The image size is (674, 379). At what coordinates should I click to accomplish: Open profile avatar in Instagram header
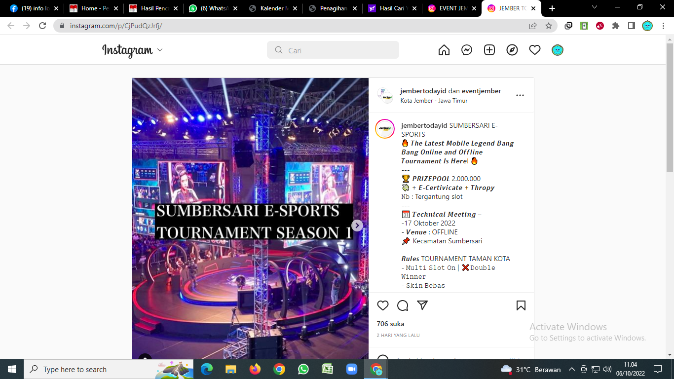[558, 50]
